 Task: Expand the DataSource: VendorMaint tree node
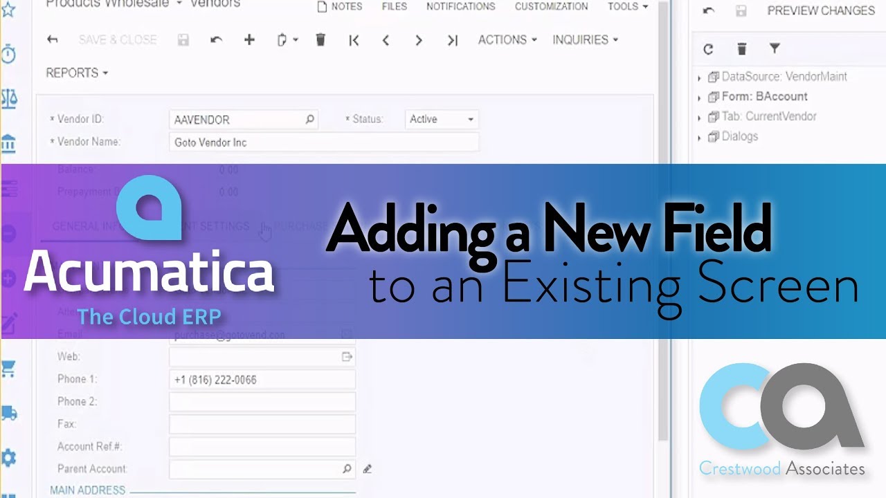coord(700,77)
